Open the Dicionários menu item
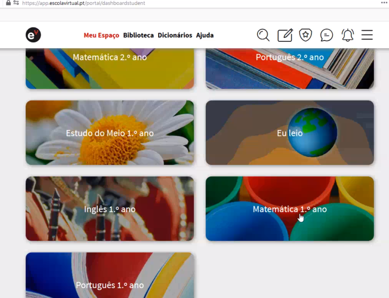389x298 pixels. pyautogui.click(x=175, y=35)
